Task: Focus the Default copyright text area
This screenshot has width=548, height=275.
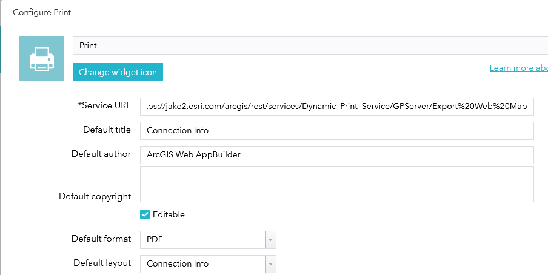Action: click(x=336, y=184)
